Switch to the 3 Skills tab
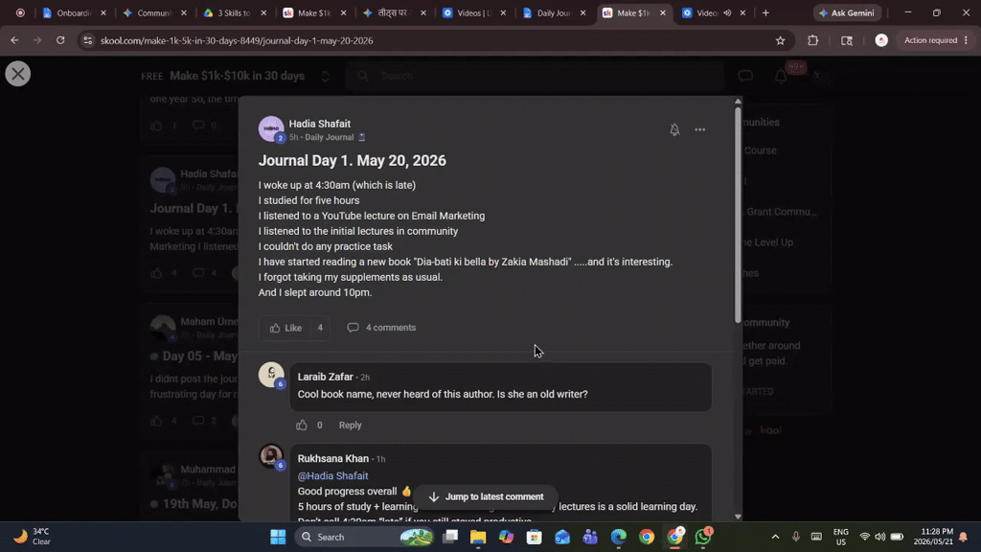Image resolution: width=981 pixels, height=552 pixels. (234, 12)
